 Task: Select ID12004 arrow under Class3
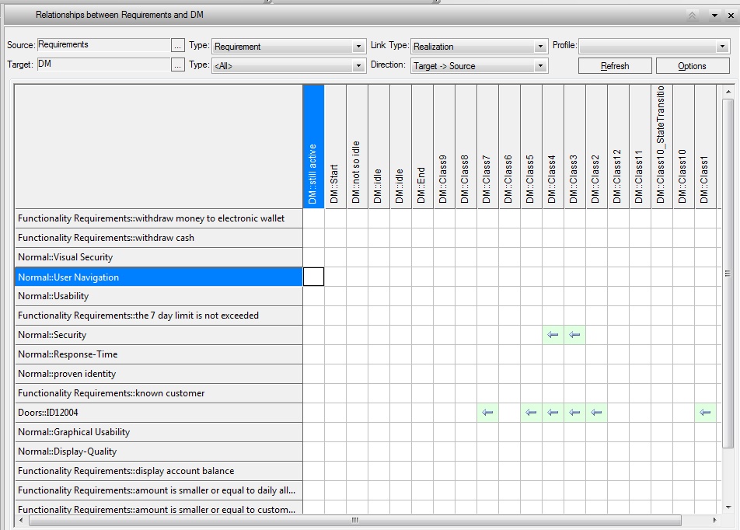(574, 413)
